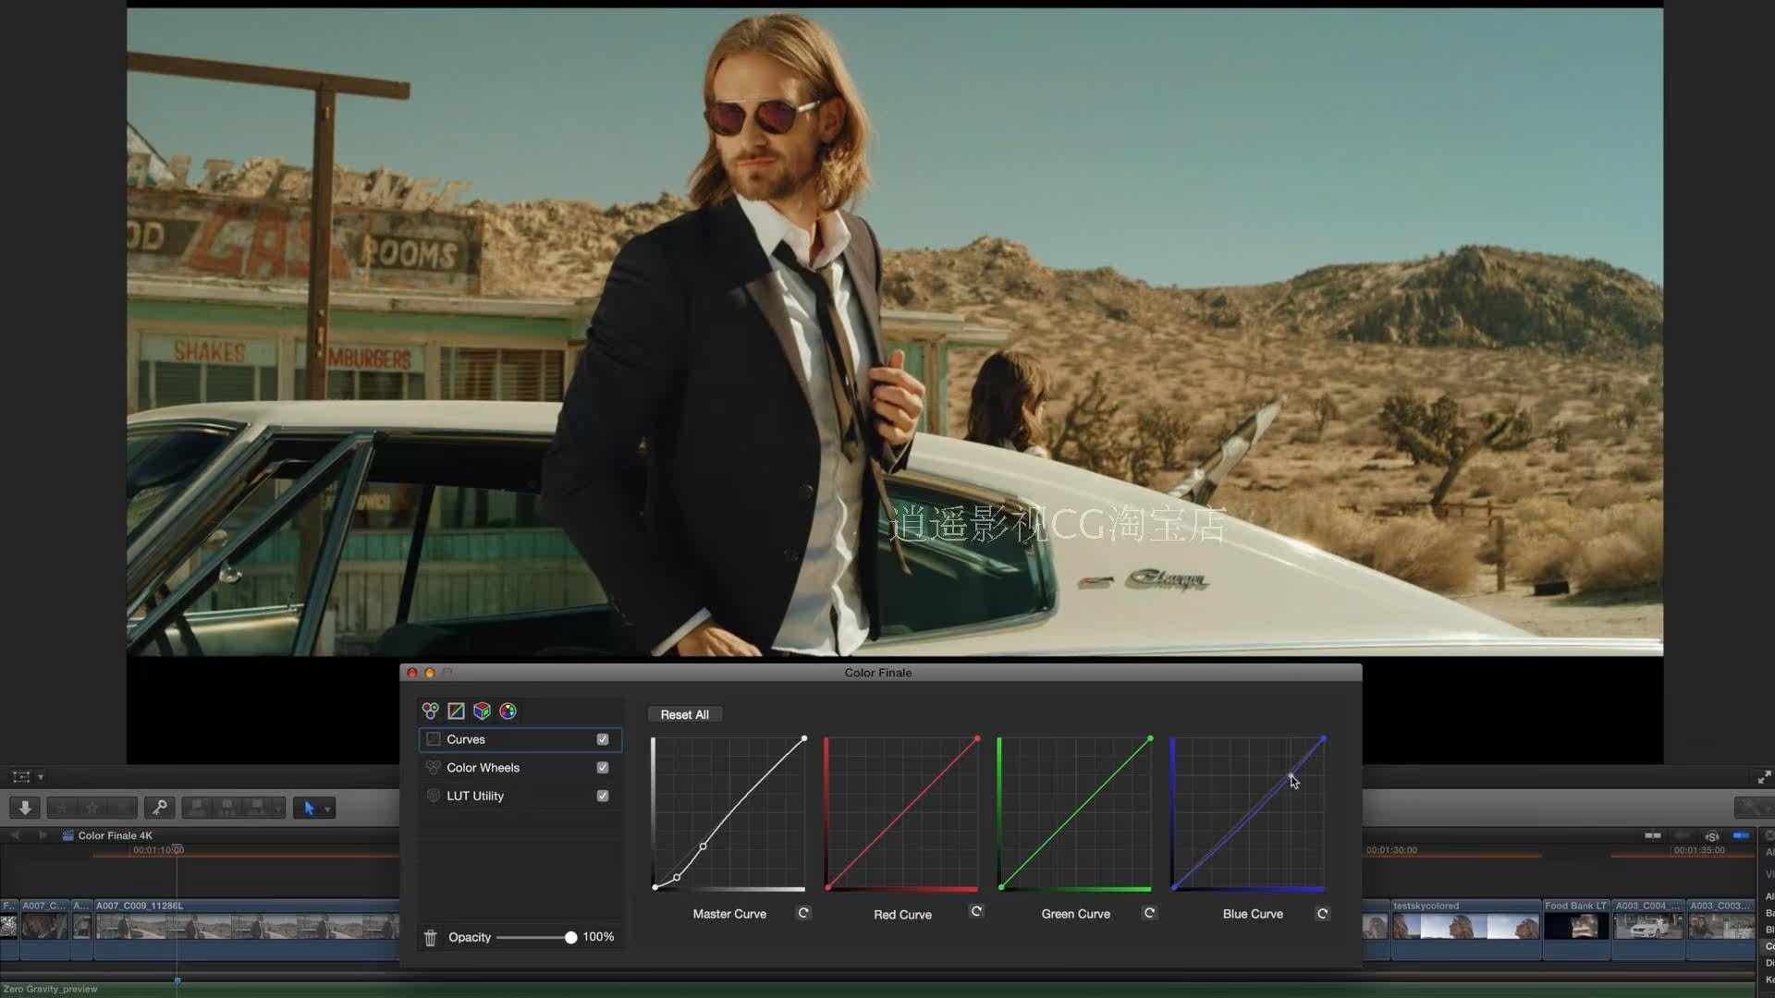The image size is (1775, 998).
Task: Click the trash icon next to Opacity
Action: (x=430, y=936)
